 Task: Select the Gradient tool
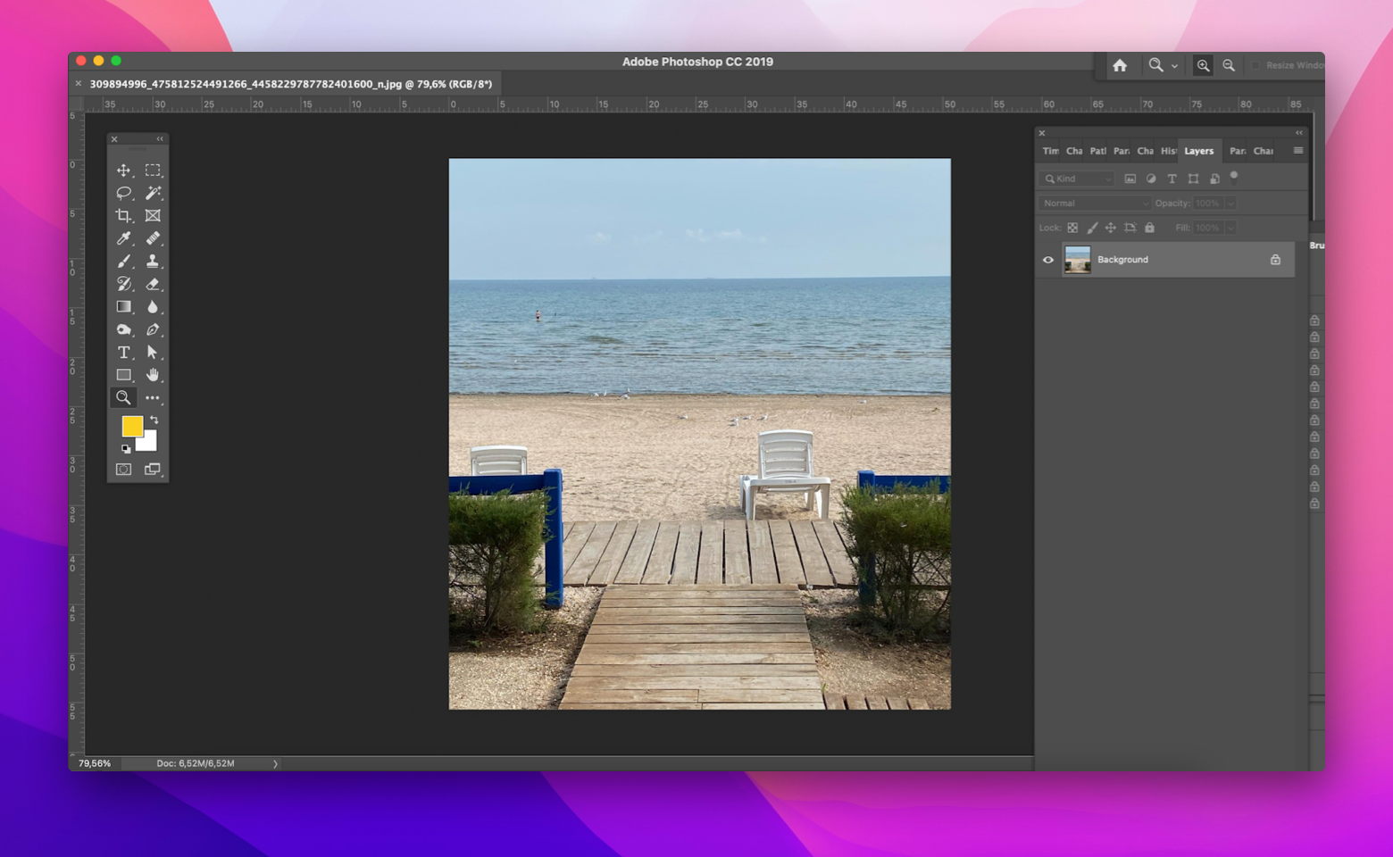pos(123,306)
